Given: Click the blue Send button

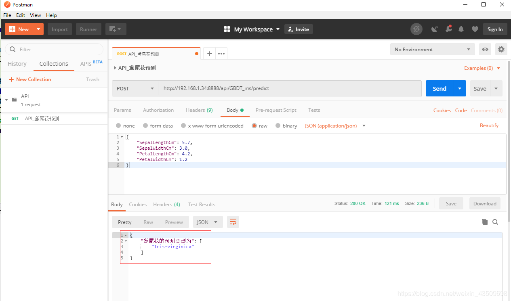Looking at the screenshot, I should [440, 88].
